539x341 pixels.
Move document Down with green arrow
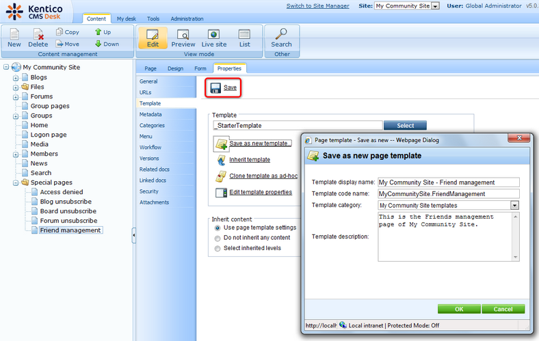coord(107,44)
